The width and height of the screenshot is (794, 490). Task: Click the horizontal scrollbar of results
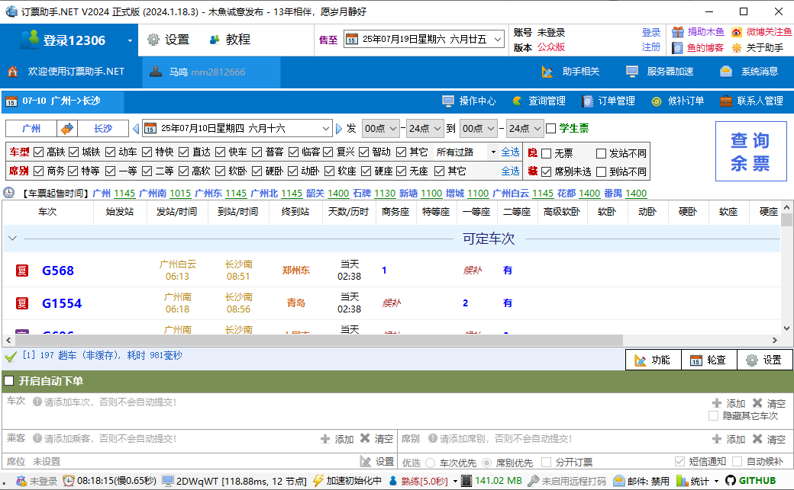pos(318,340)
